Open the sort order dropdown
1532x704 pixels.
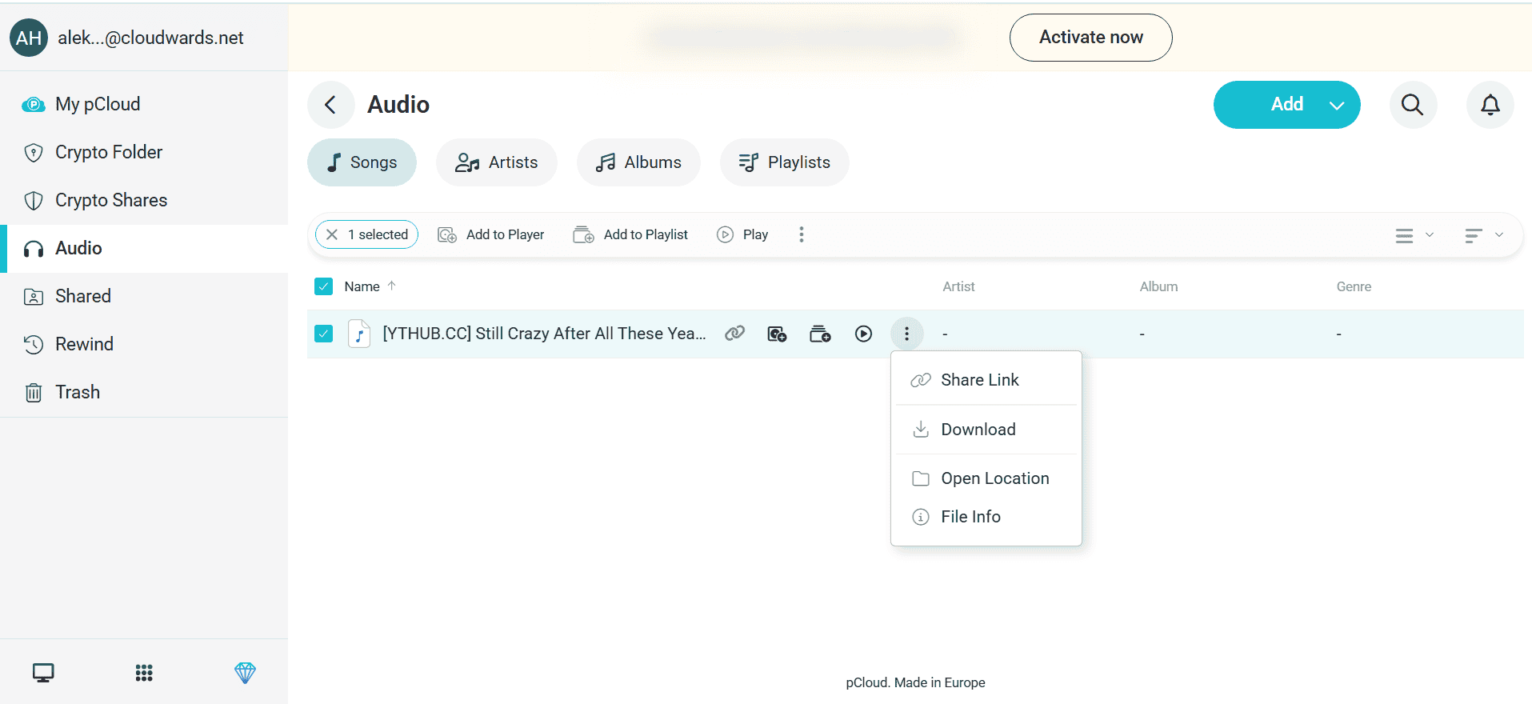tap(1484, 235)
